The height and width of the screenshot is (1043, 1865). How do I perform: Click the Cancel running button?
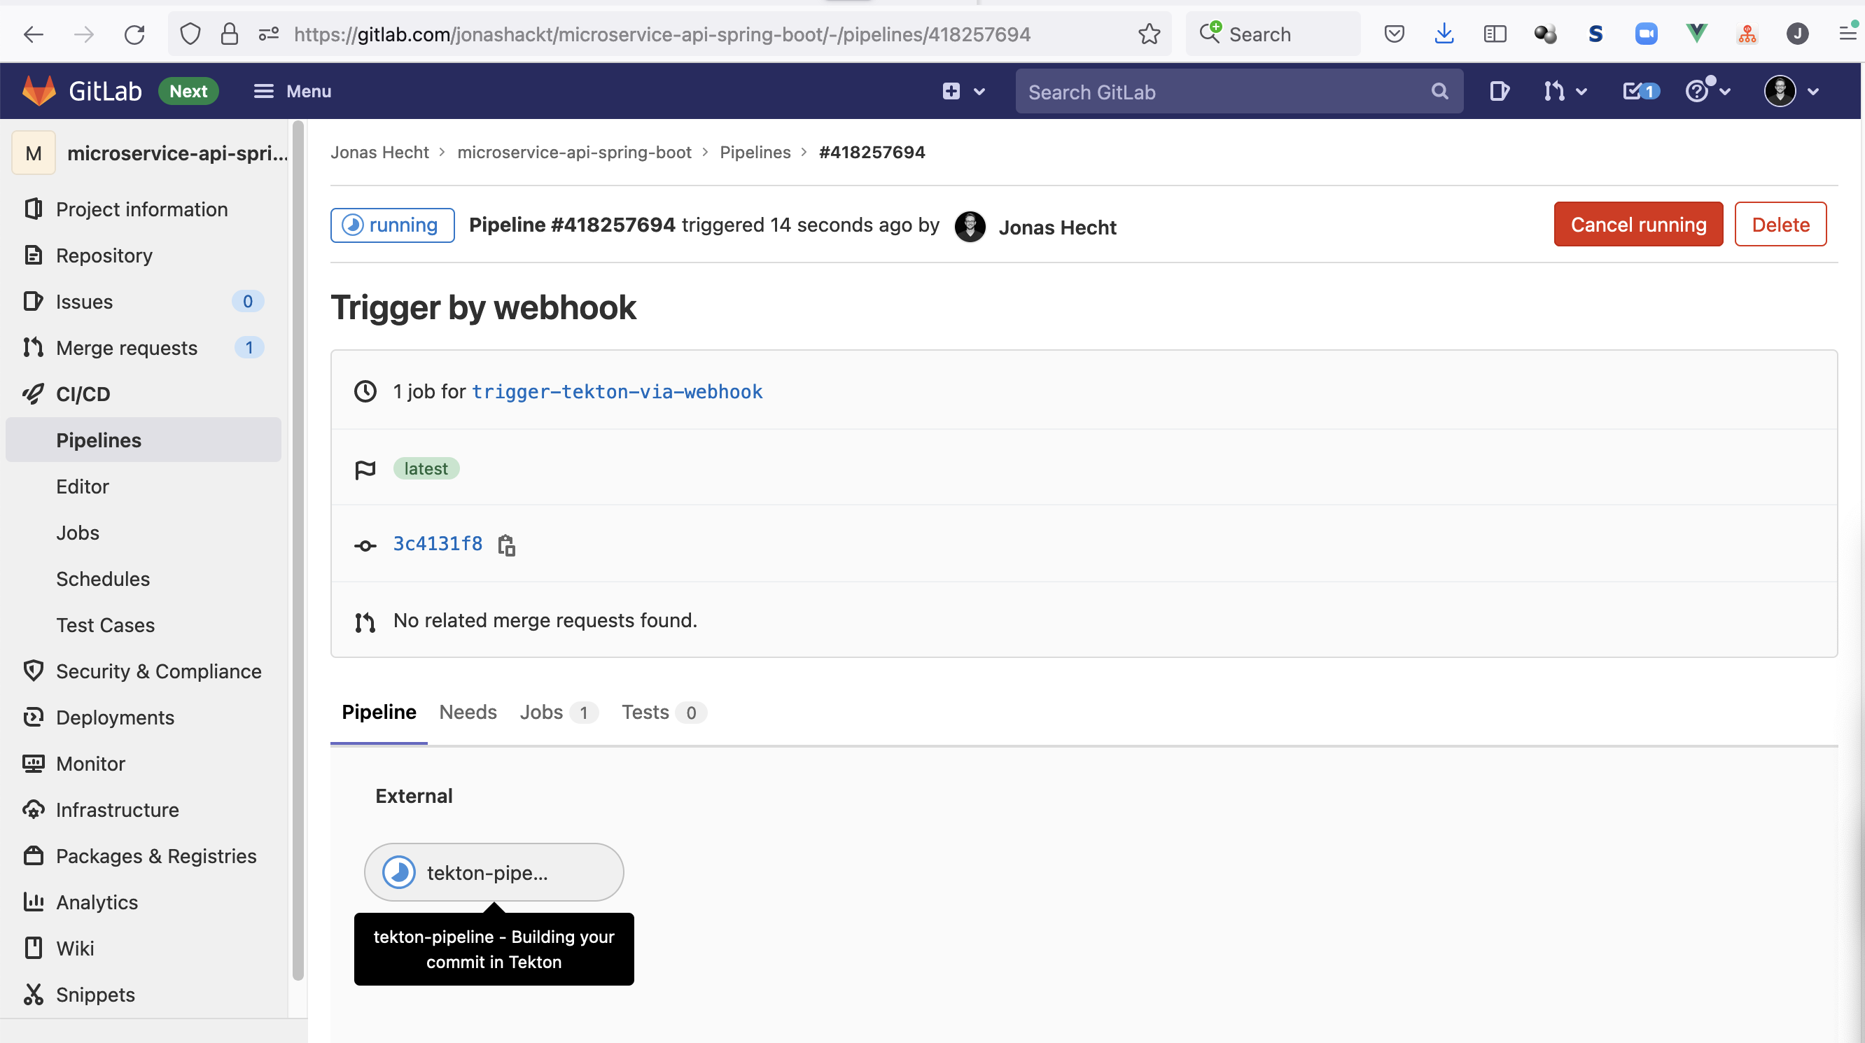click(1637, 225)
